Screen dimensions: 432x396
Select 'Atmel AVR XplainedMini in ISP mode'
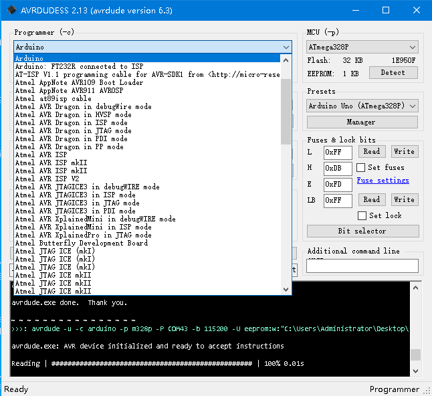[147, 227]
